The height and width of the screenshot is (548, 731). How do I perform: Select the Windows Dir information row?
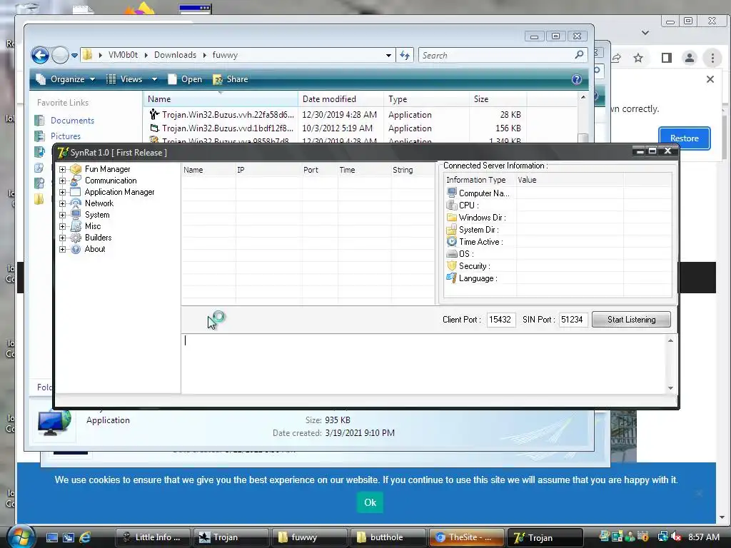tap(558, 218)
